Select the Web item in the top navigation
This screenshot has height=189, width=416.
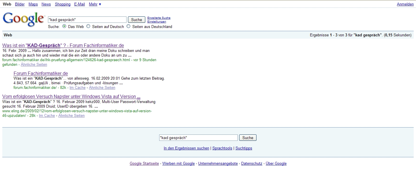pyautogui.click(x=7, y=4)
